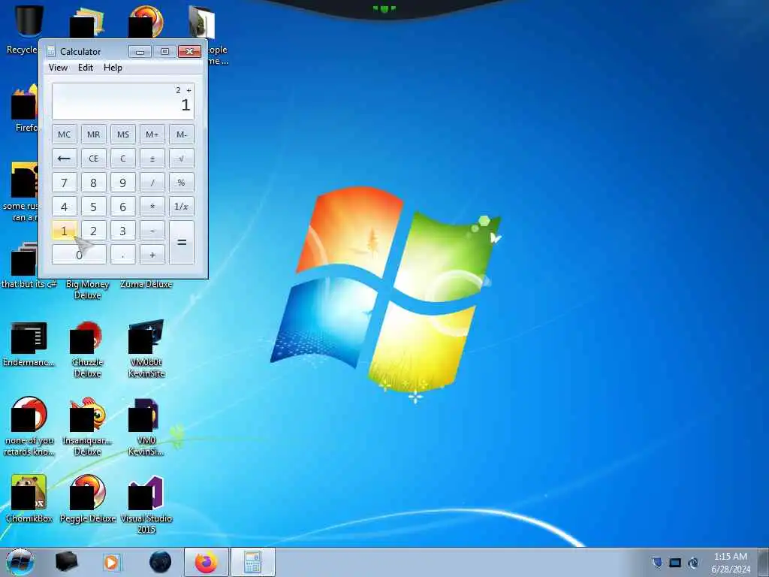Click the divide (/) key
The width and height of the screenshot is (769, 577).
point(152,183)
